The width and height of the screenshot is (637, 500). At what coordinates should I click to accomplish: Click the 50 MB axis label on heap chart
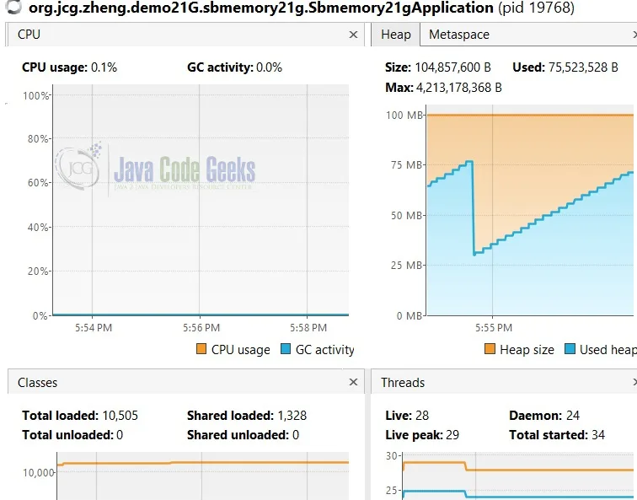tap(407, 216)
